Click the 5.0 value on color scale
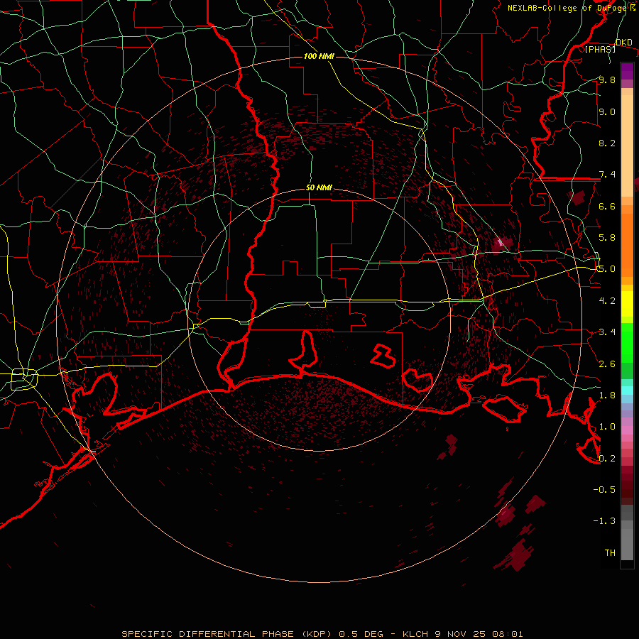The image size is (639, 639). point(607,269)
